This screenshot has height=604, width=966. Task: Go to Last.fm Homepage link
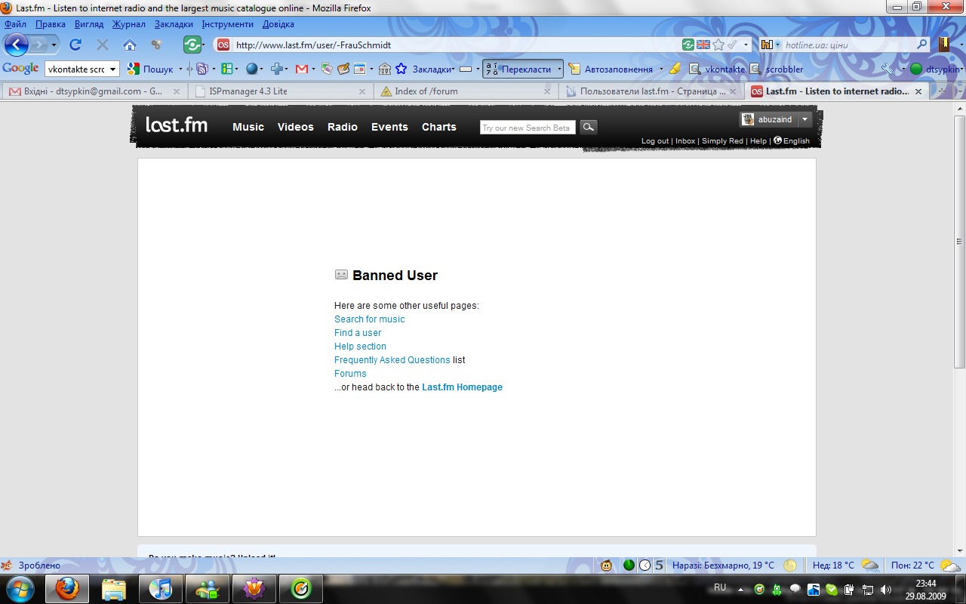coord(462,387)
